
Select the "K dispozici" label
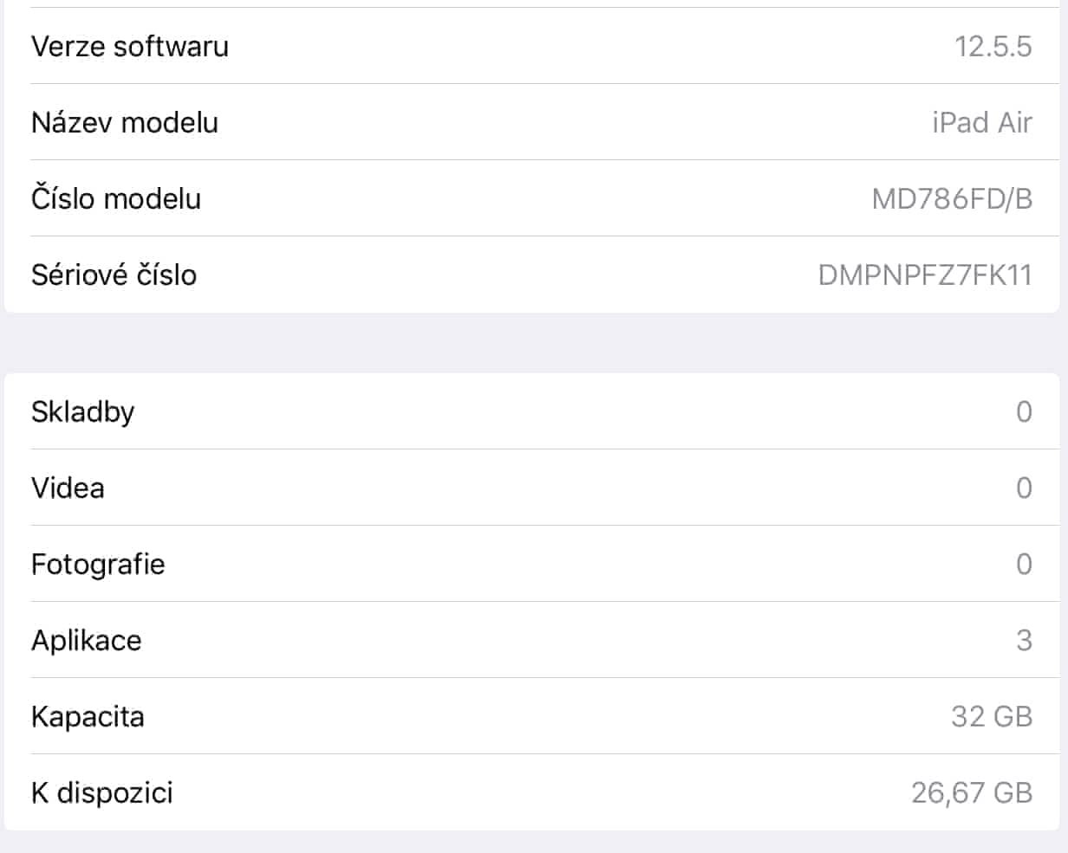(102, 792)
